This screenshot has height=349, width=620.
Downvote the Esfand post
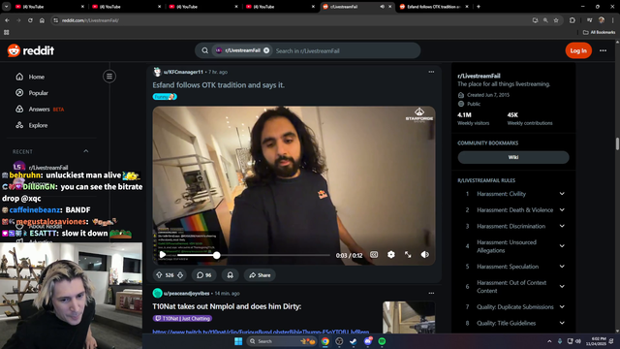pyautogui.click(x=180, y=275)
